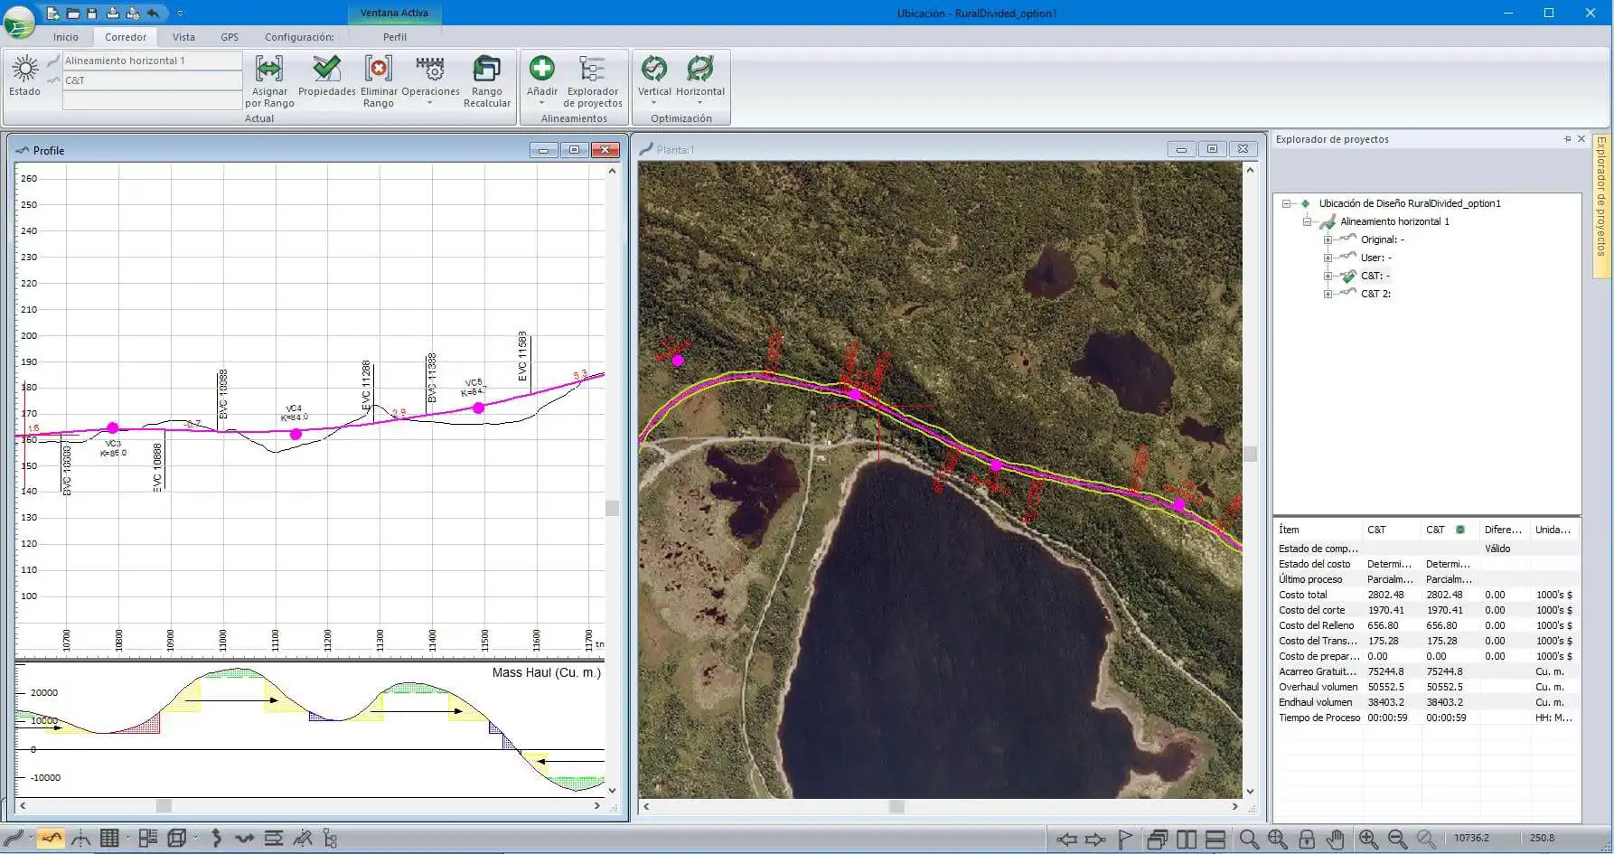Click the Rango Recalcular icon

(x=486, y=70)
